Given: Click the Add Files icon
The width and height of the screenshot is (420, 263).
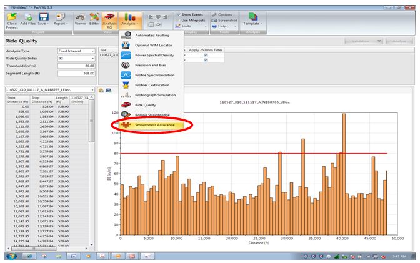Looking at the screenshot, I should pos(28,17).
